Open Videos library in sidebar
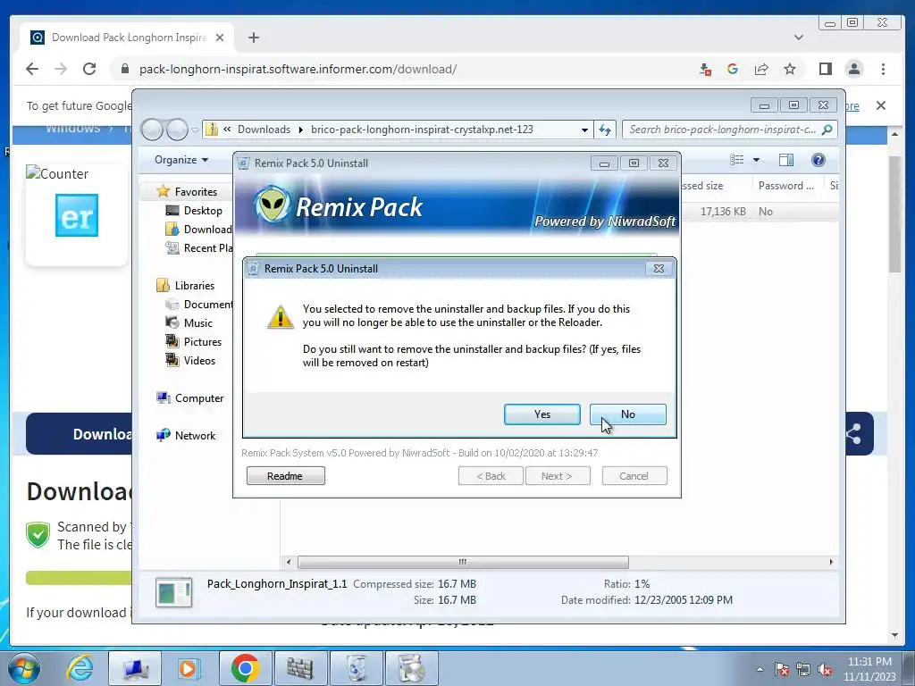The width and height of the screenshot is (915, 686). click(x=199, y=361)
